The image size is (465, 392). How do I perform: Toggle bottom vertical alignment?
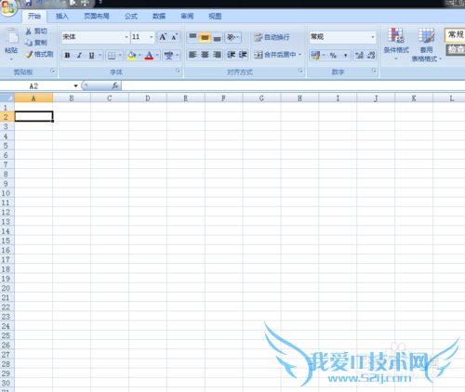coord(217,37)
